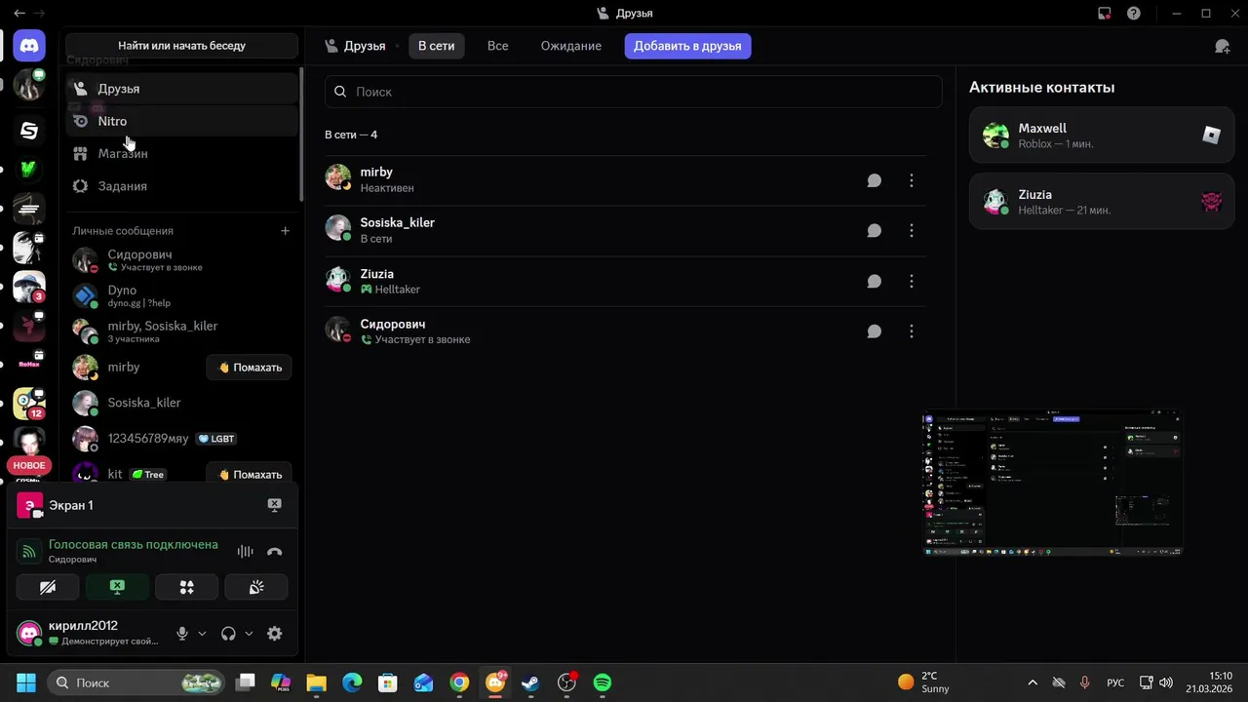Open the server icon with badge 12
The height and width of the screenshot is (702, 1248).
point(29,403)
